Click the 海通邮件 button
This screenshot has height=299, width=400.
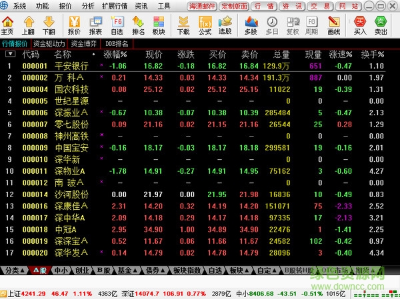click(x=202, y=6)
